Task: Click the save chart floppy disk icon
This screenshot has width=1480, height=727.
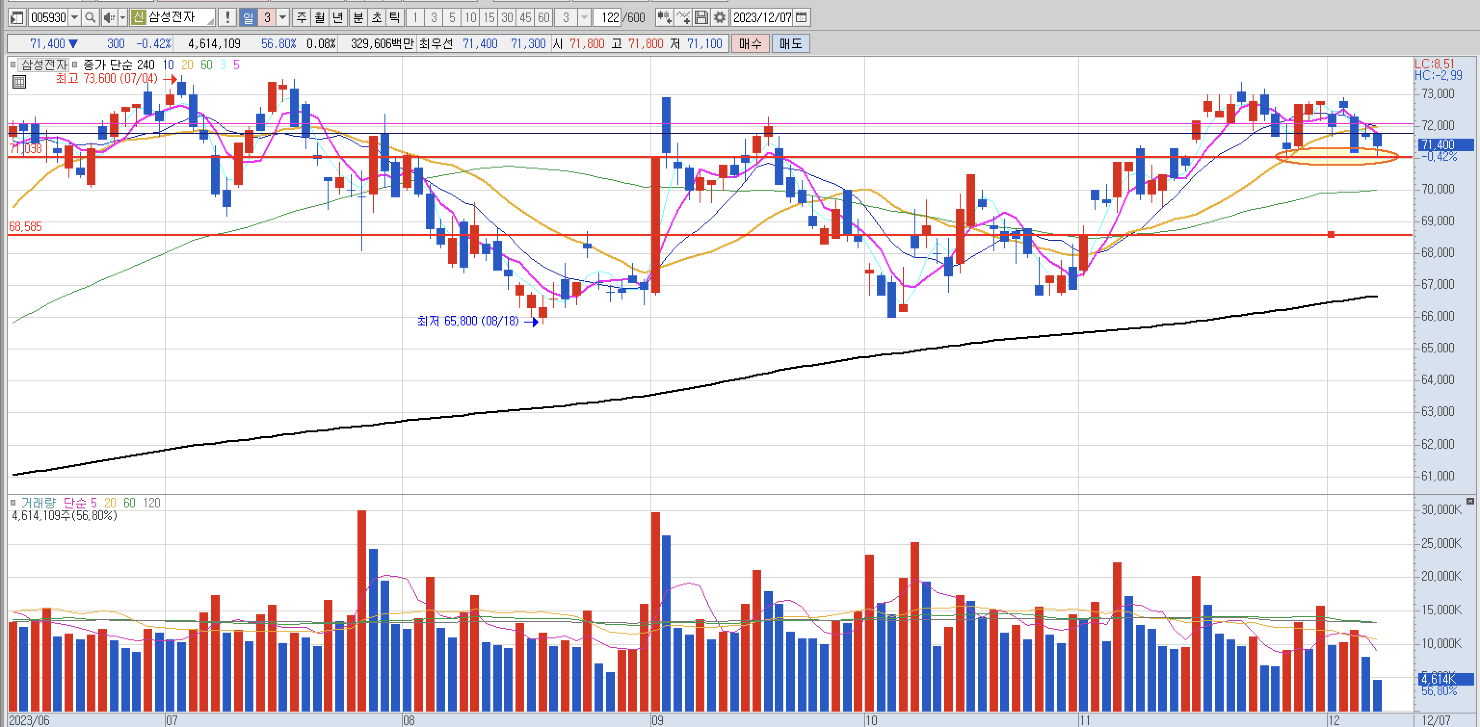Action: click(x=701, y=17)
